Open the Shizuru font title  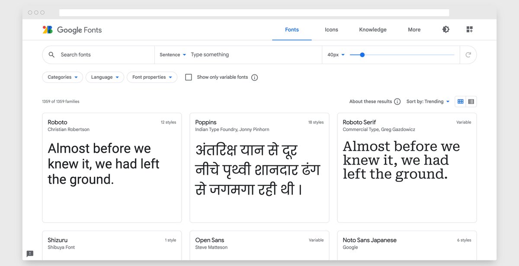coord(58,240)
